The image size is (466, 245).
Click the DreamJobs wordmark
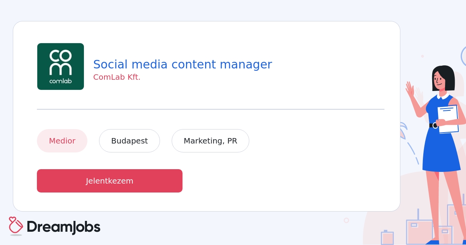[63, 227]
